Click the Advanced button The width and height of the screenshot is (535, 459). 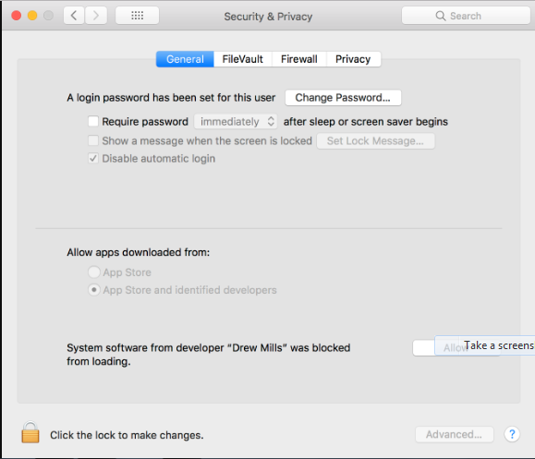[454, 434]
